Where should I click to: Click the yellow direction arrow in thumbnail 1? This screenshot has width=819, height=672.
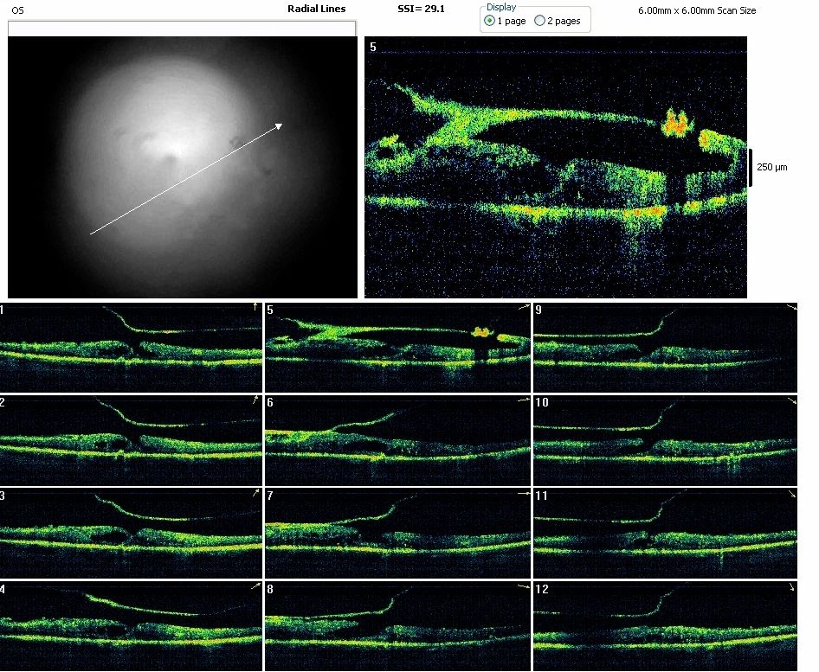pos(255,307)
